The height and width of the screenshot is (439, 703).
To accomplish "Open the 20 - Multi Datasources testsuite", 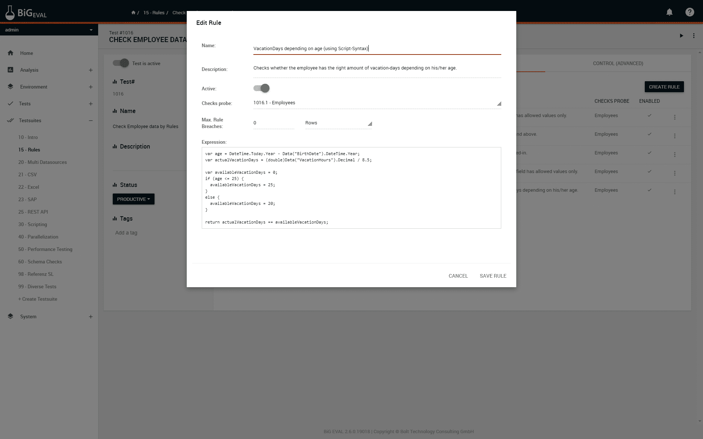I will coord(42,162).
